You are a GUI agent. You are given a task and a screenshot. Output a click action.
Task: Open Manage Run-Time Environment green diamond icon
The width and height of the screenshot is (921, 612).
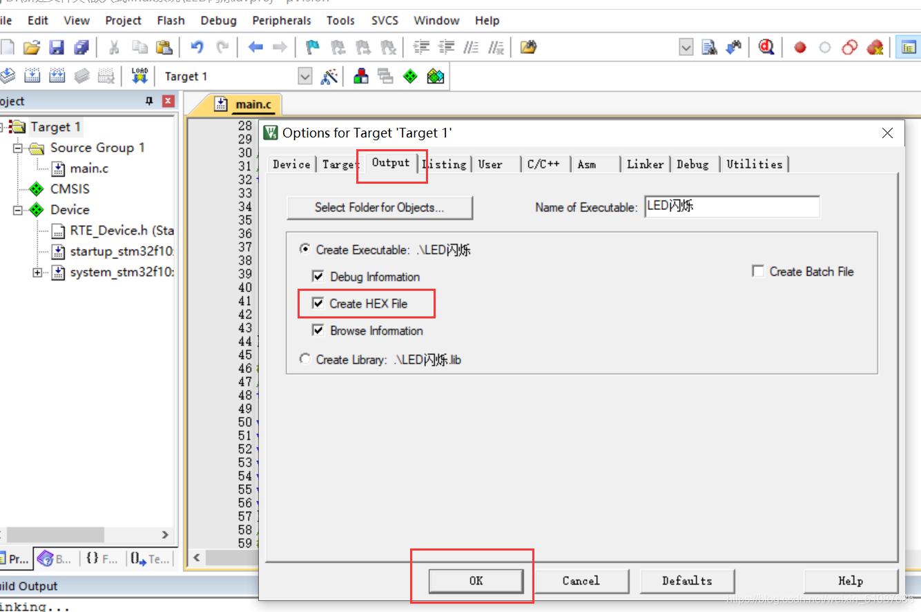[410, 76]
